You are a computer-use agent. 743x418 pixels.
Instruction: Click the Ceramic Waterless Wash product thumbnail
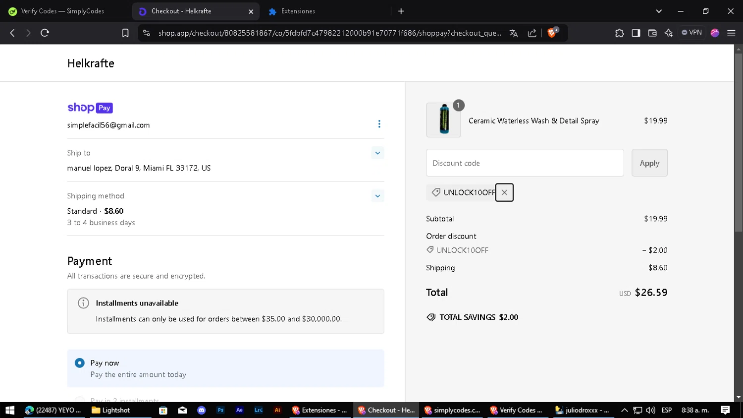click(443, 120)
